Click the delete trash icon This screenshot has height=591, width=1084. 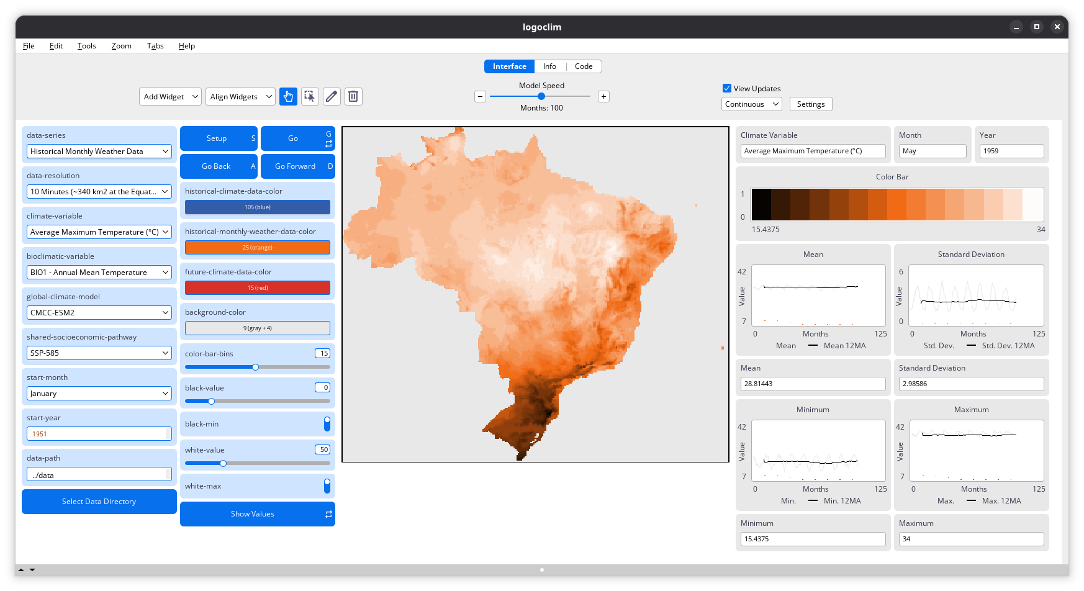point(353,96)
